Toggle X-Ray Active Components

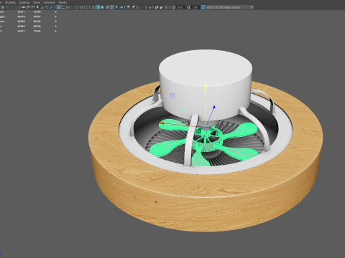162,7
